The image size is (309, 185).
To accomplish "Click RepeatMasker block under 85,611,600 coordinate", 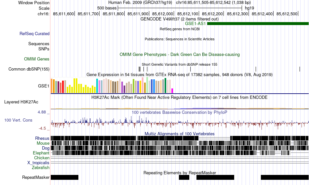I will [65, 177].
